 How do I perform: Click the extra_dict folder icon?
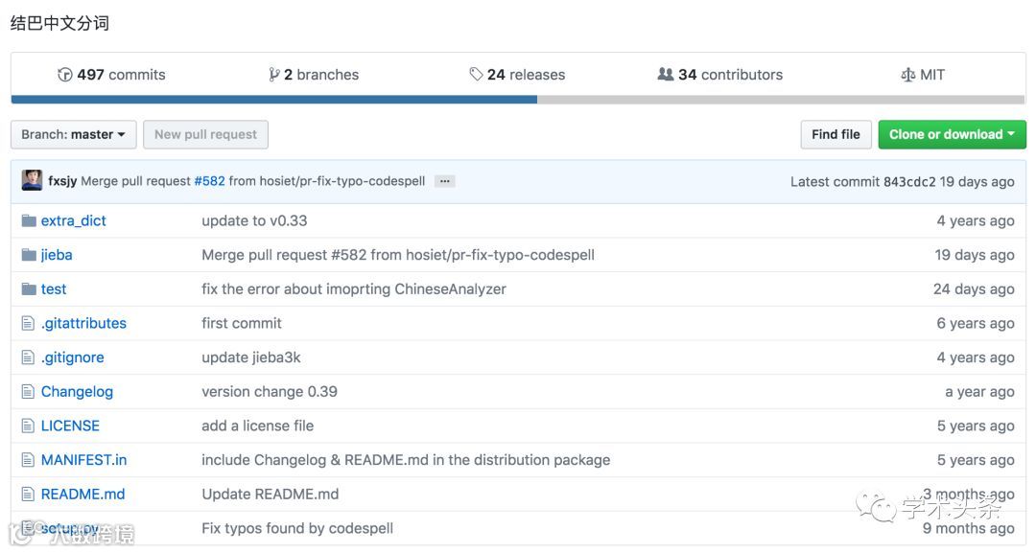click(29, 220)
